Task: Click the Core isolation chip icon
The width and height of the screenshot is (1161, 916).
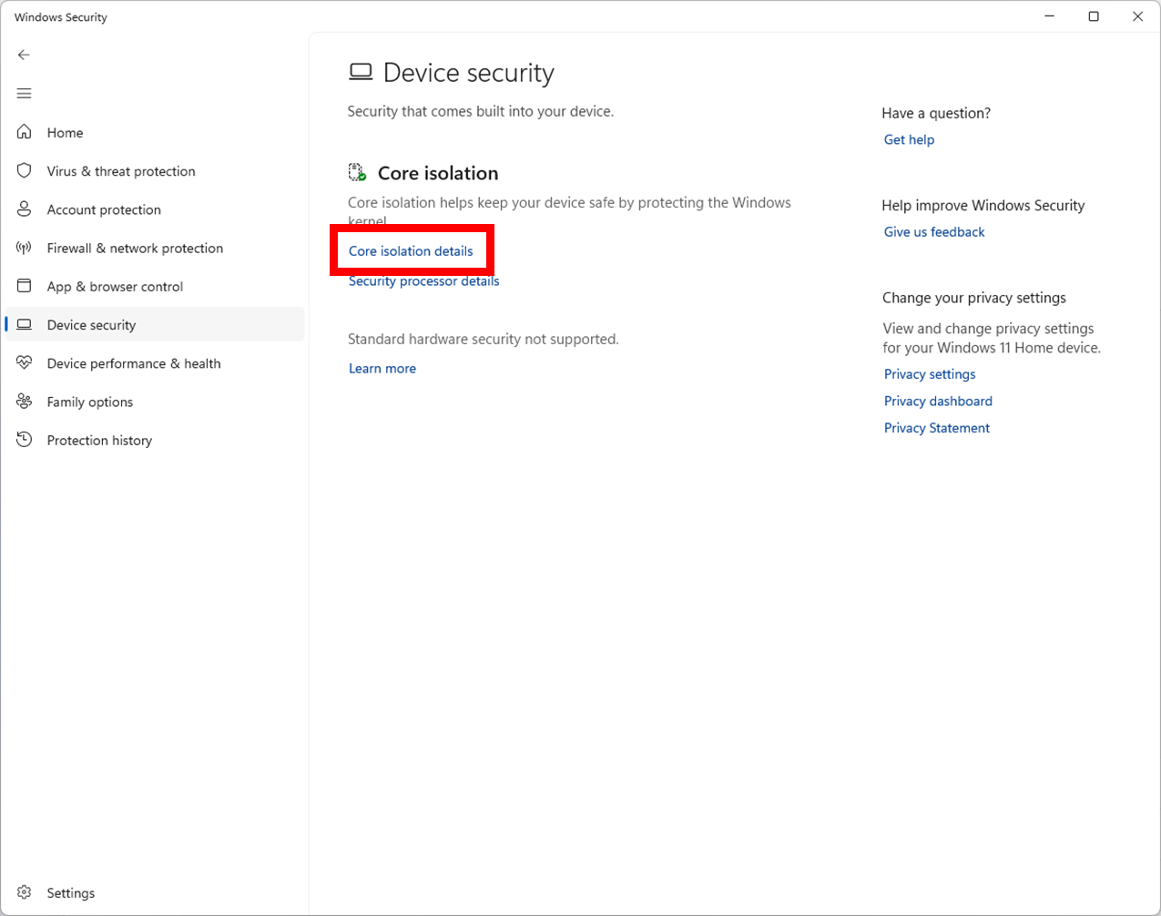Action: [x=357, y=172]
